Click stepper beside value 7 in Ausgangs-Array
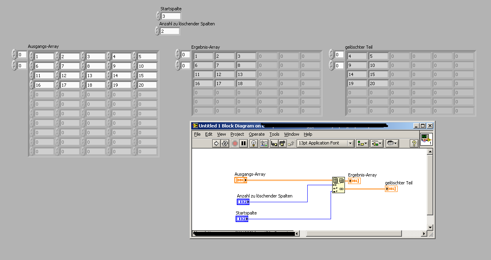Viewport: 491px width, 260px height. tap(57, 66)
